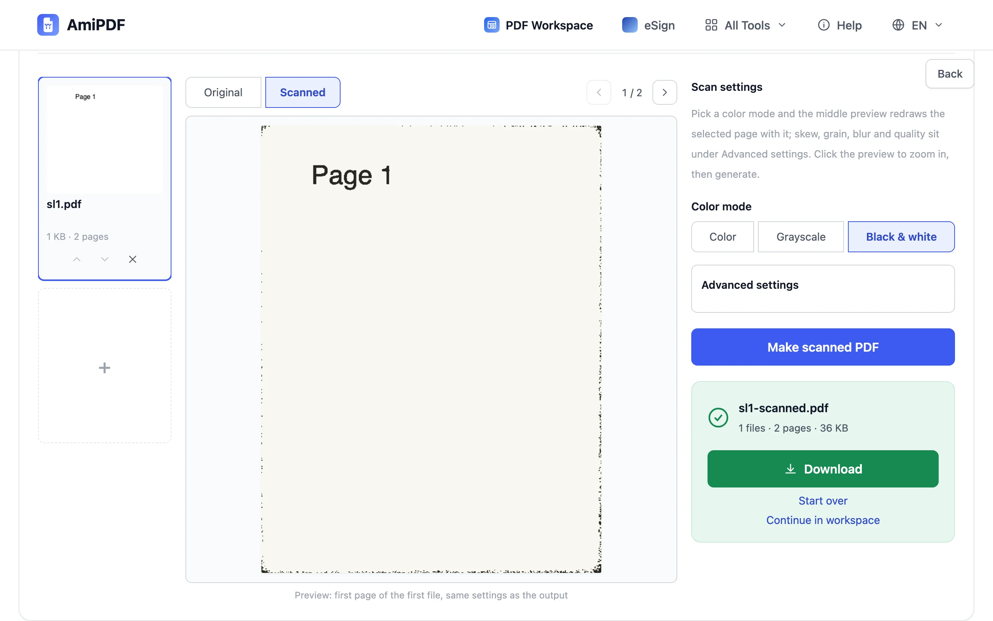Image resolution: width=993 pixels, height=621 pixels.
Task: Click the globe language icon
Action: pyautogui.click(x=898, y=25)
